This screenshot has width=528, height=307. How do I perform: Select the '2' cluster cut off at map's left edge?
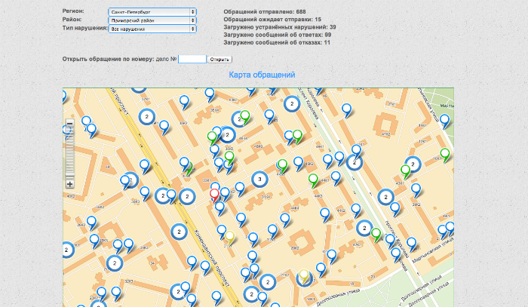[x=66, y=248]
